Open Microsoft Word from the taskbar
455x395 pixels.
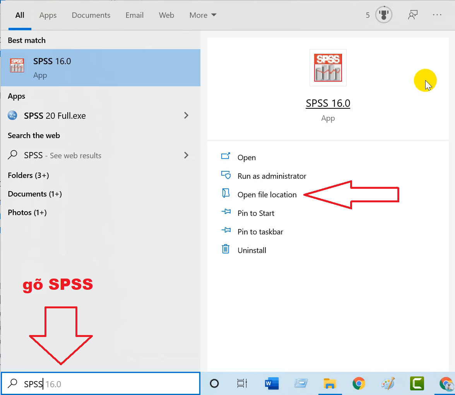[x=272, y=383]
